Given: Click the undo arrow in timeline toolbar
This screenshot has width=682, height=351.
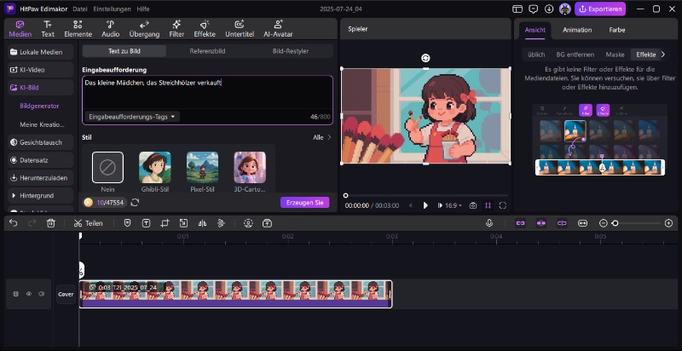Looking at the screenshot, I should (x=13, y=223).
